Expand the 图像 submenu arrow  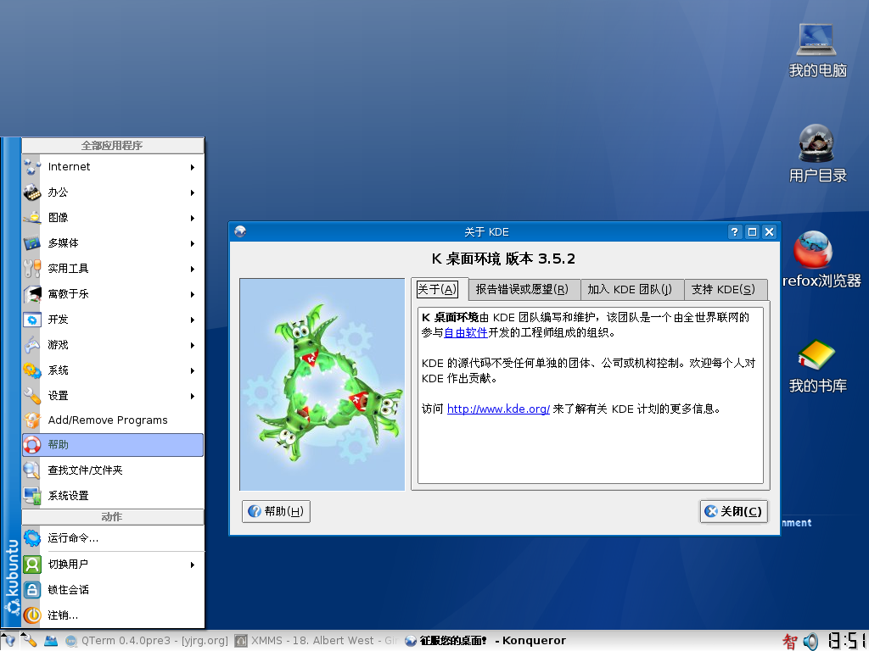(x=193, y=218)
